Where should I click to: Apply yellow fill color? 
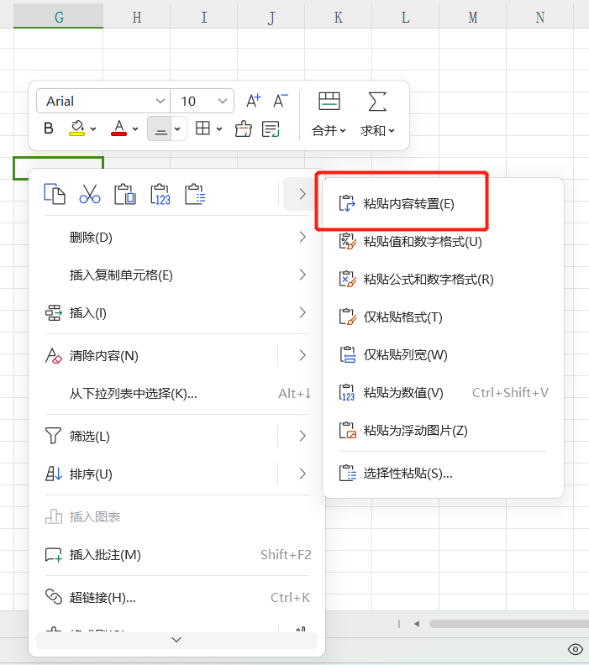coord(76,128)
